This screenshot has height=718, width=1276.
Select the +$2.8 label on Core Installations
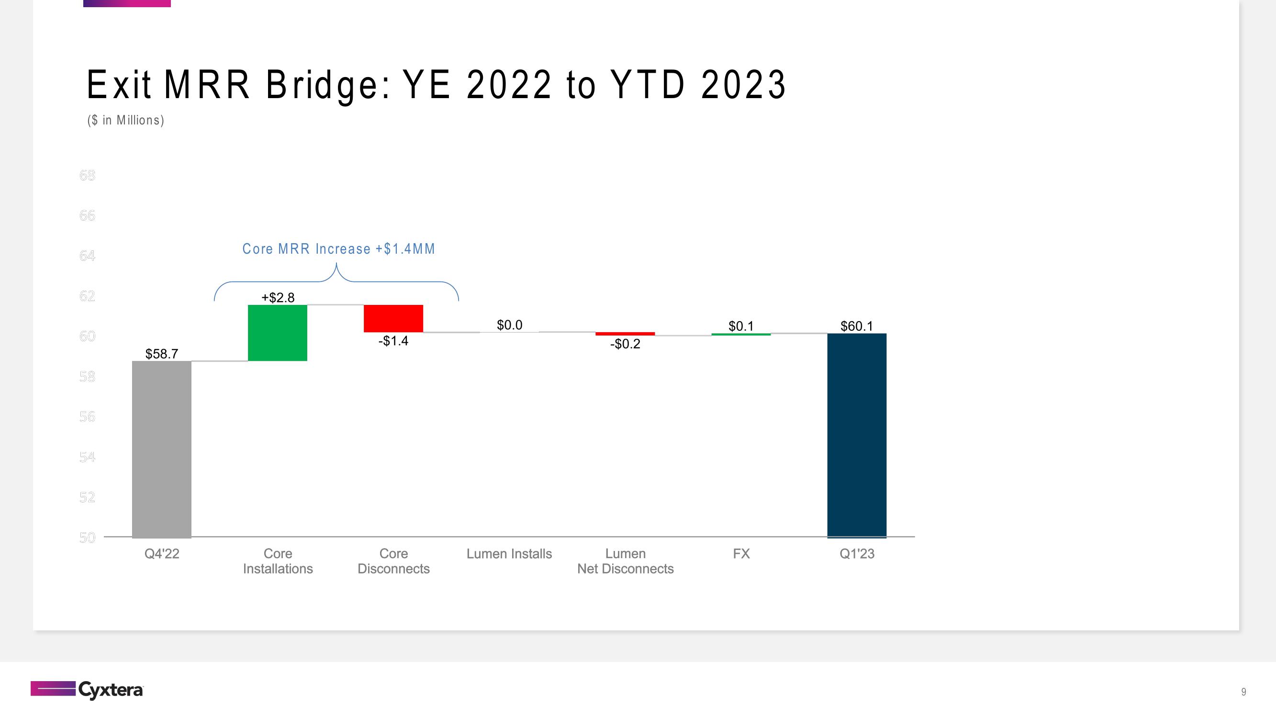click(278, 296)
